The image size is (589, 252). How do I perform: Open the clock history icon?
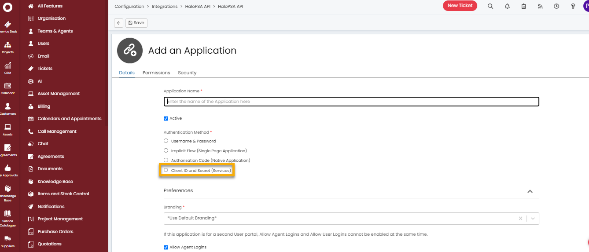point(556,6)
